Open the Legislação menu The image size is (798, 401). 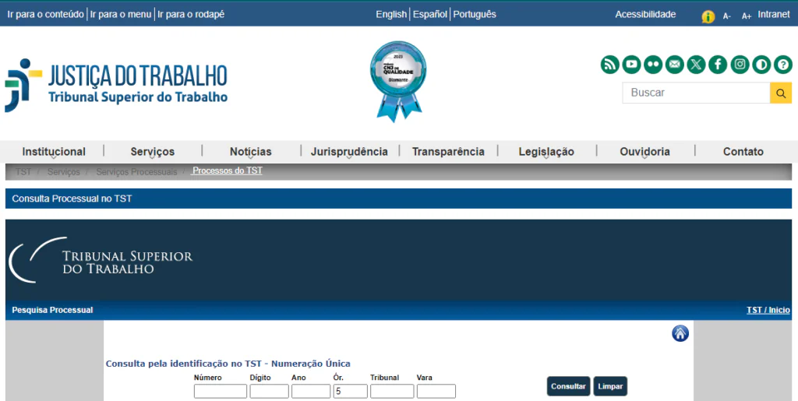546,152
